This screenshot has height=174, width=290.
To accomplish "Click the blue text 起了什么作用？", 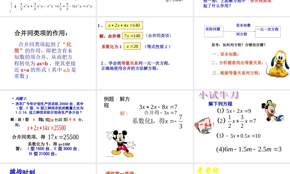I will click(217, 6).
